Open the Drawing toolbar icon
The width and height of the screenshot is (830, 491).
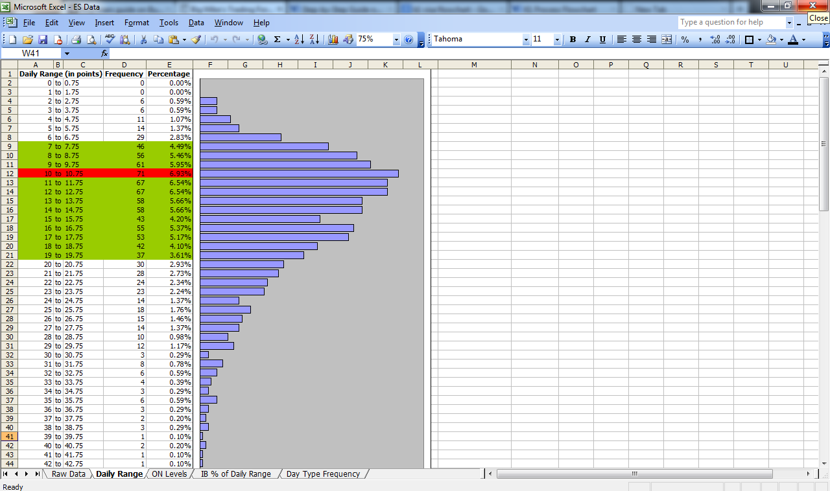pos(348,40)
